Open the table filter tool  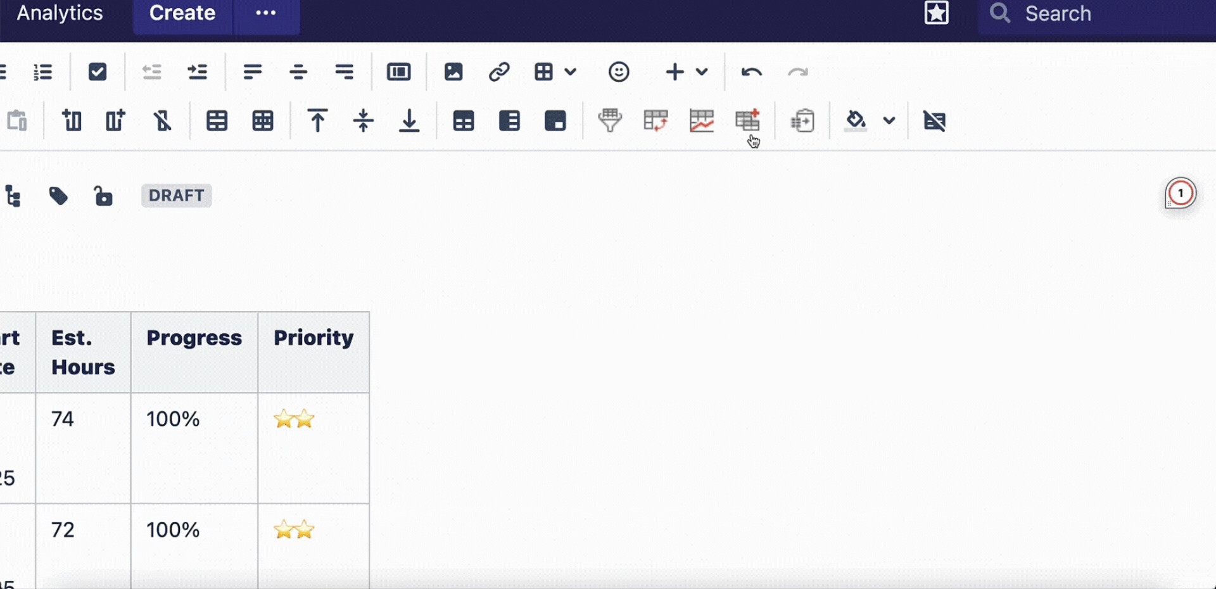609,120
